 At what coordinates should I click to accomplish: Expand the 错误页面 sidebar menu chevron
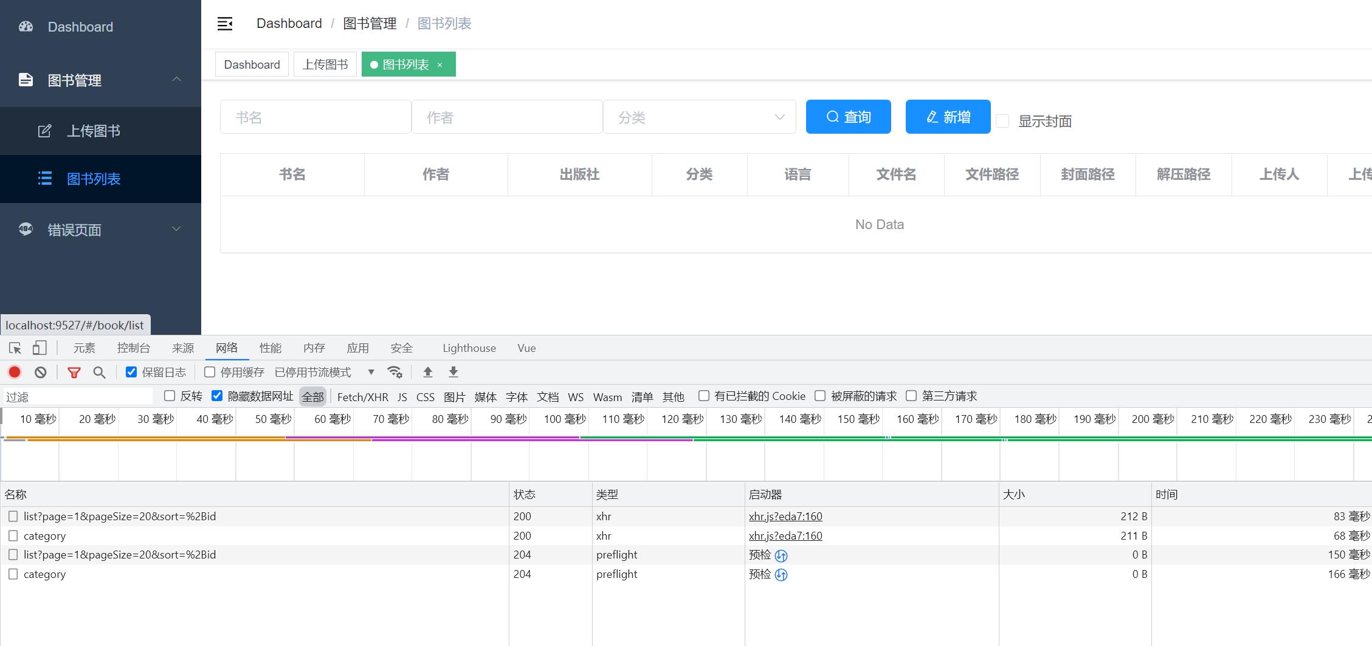tap(176, 229)
